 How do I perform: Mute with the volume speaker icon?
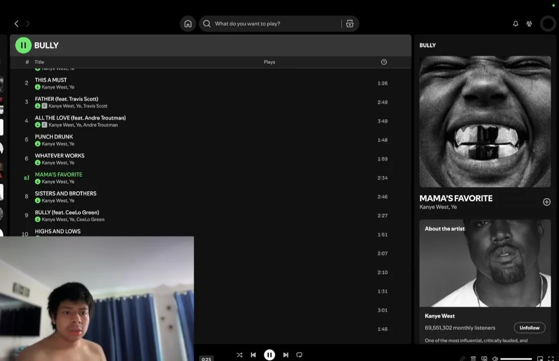point(495,358)
